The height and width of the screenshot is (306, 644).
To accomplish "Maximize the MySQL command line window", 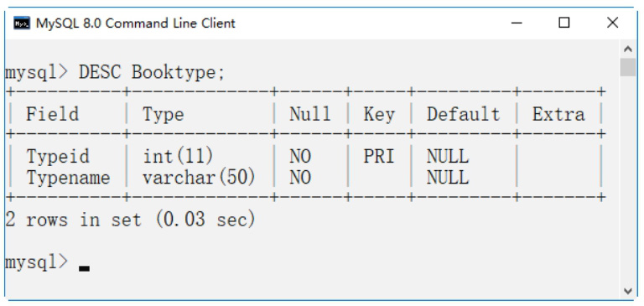I will (564, 23).
